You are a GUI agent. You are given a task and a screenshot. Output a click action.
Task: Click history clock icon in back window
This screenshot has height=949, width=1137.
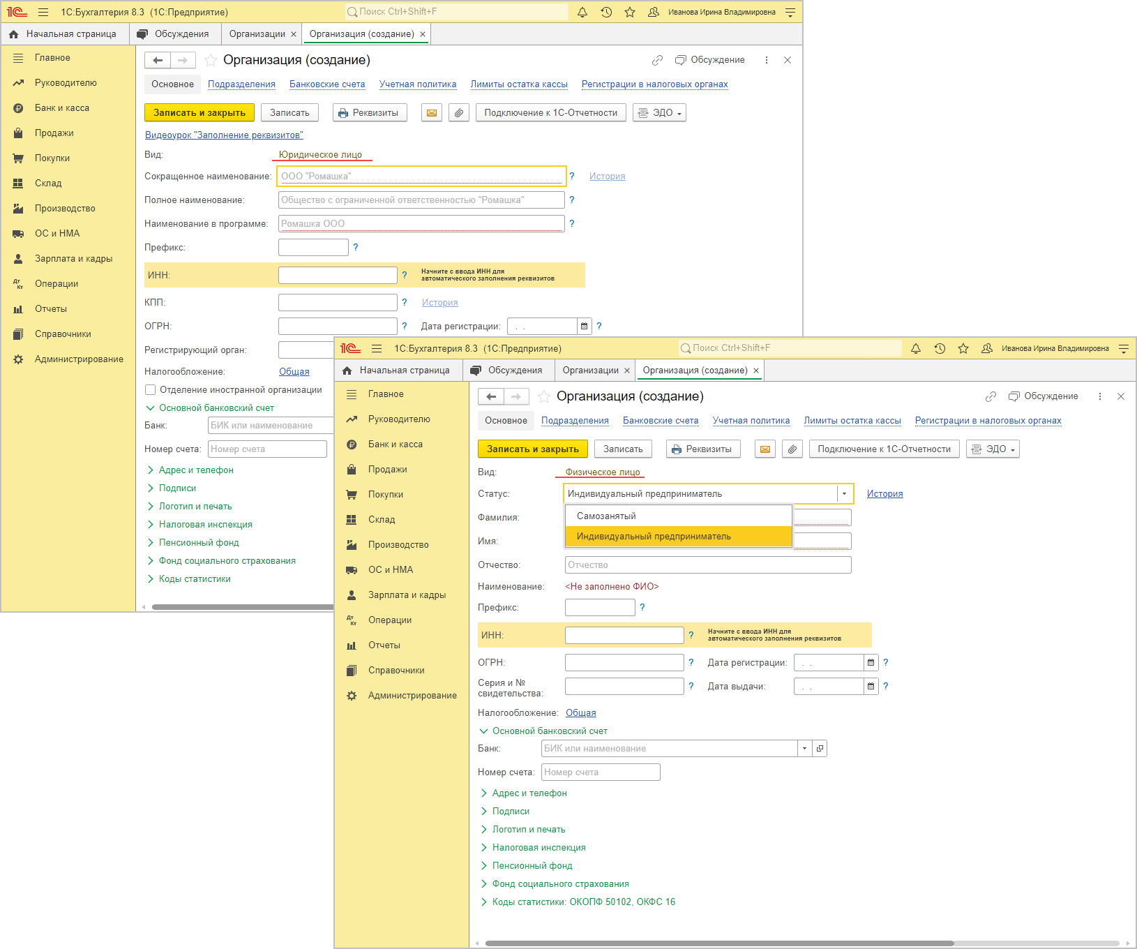606,12
